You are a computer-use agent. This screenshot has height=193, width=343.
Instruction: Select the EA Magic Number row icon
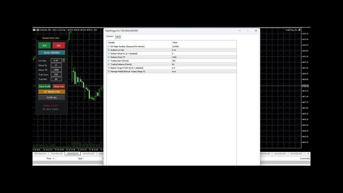[109, 46]
